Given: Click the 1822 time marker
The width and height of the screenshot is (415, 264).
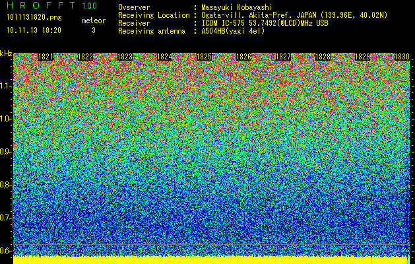Looking at the screenshot, I should point(86,57).
